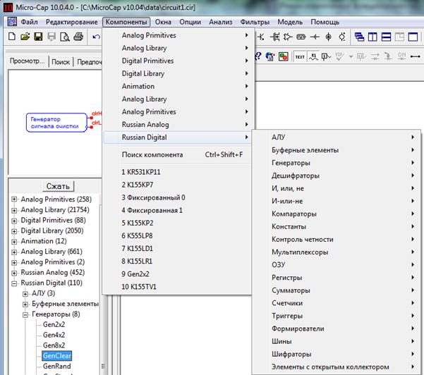Open Russian Analog submenu
This screenshot has width=424, height=375.
click(177, 125)
